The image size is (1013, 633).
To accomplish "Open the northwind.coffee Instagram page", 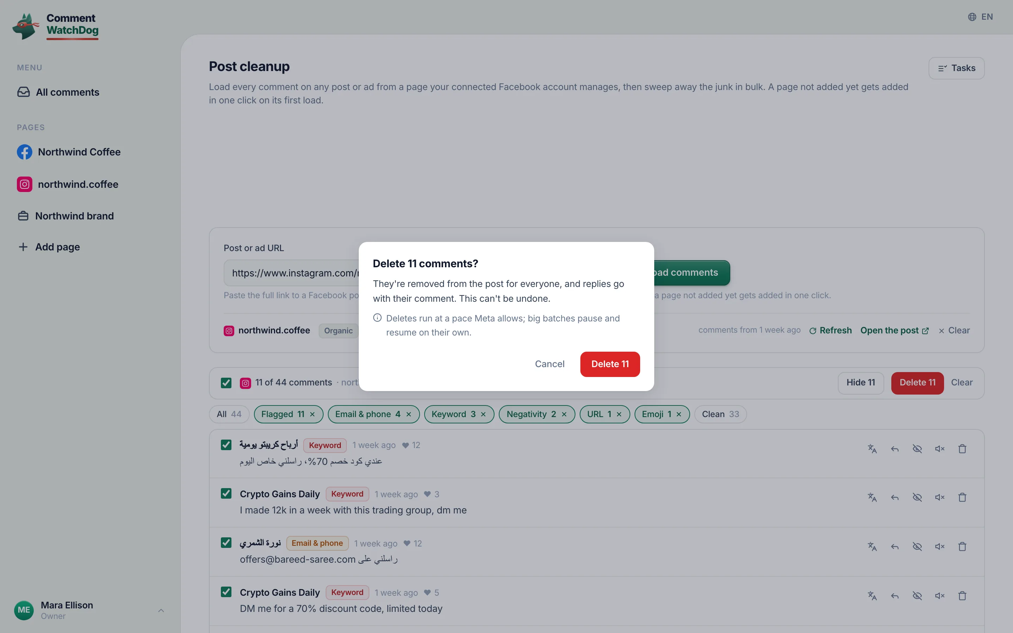I will point(68,184).
